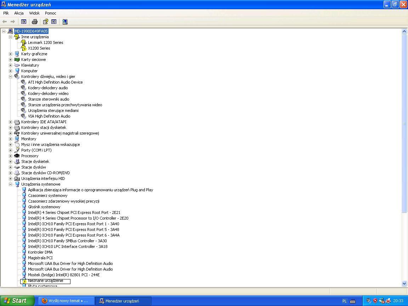This screenshot has width=408, height=306.
Task: Click the keyboard icon in the language bar
Action: pyautogui.click(x=353, y=301)
